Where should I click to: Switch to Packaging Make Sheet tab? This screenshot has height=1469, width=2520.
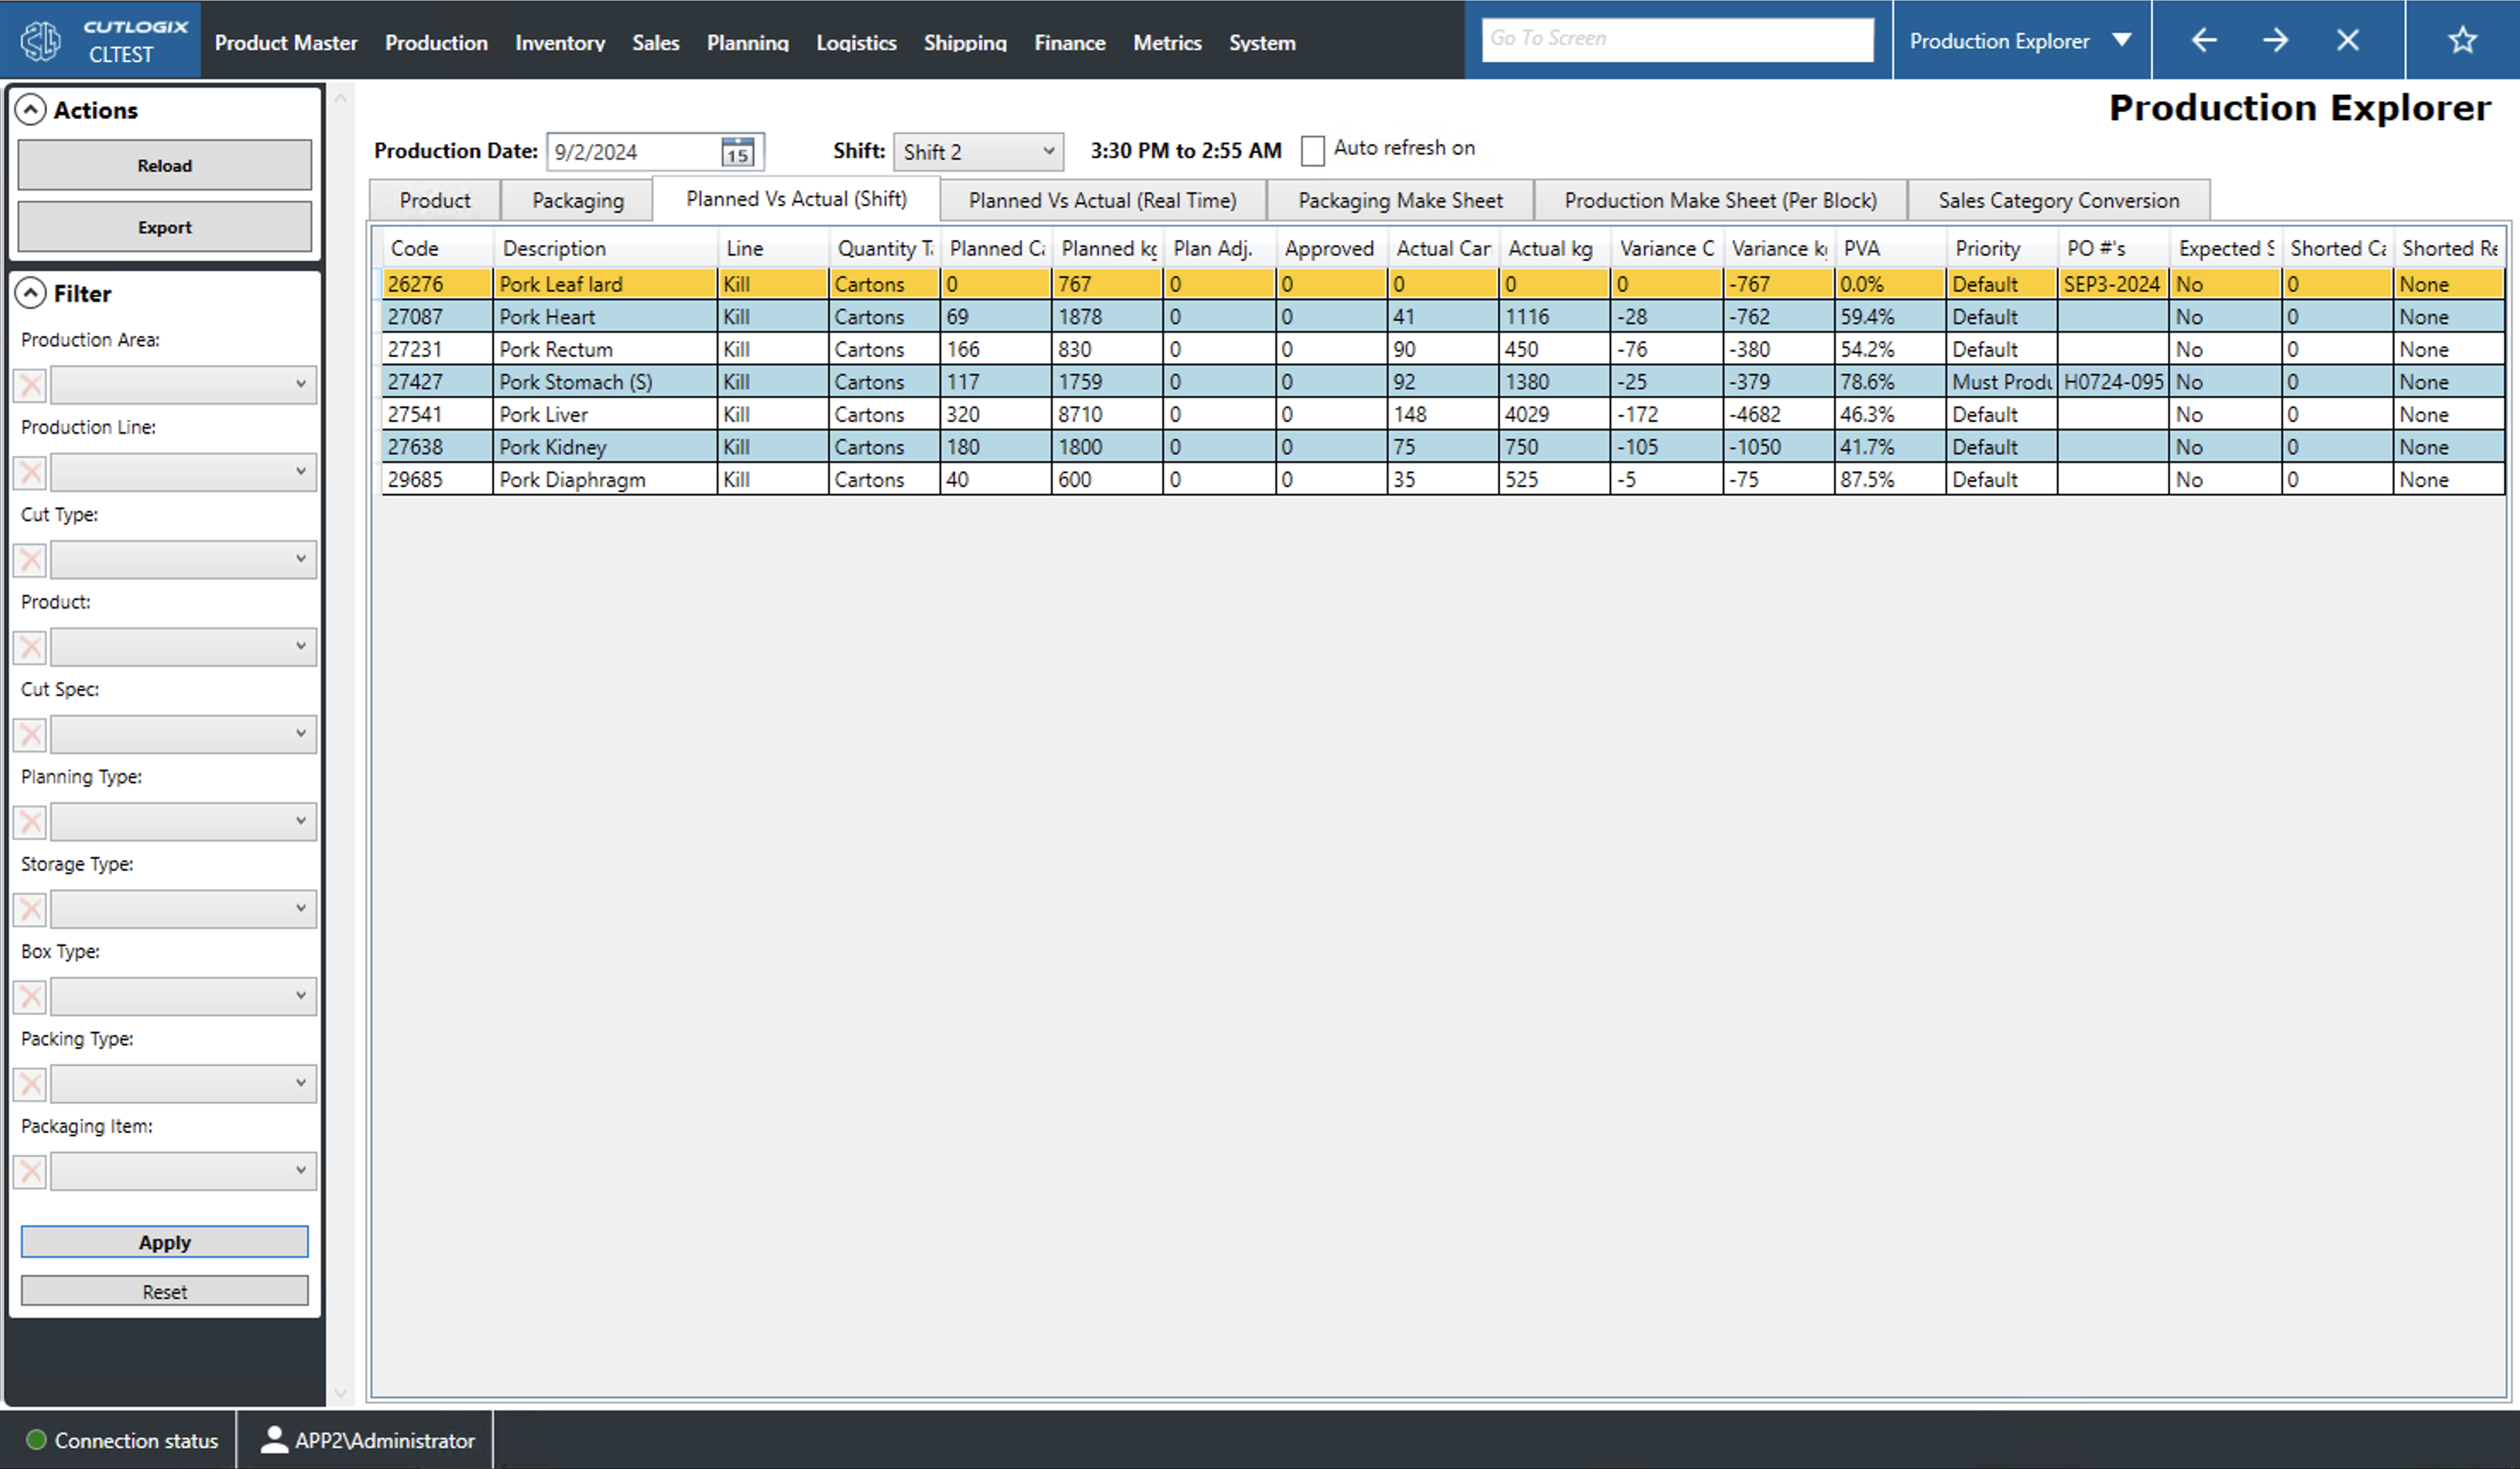pyautogui.click(x=1399, y=200)
